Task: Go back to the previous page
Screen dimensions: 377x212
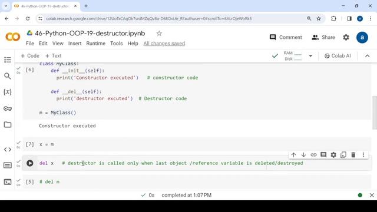Action: coord(6,18)
